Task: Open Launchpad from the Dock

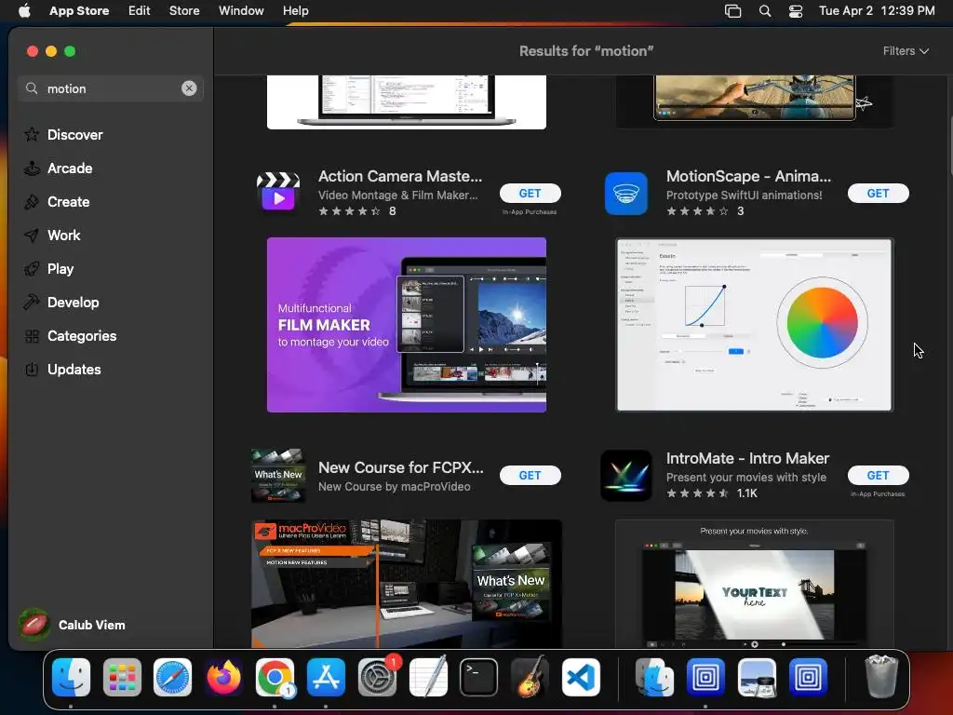Action: click(122, 677)
